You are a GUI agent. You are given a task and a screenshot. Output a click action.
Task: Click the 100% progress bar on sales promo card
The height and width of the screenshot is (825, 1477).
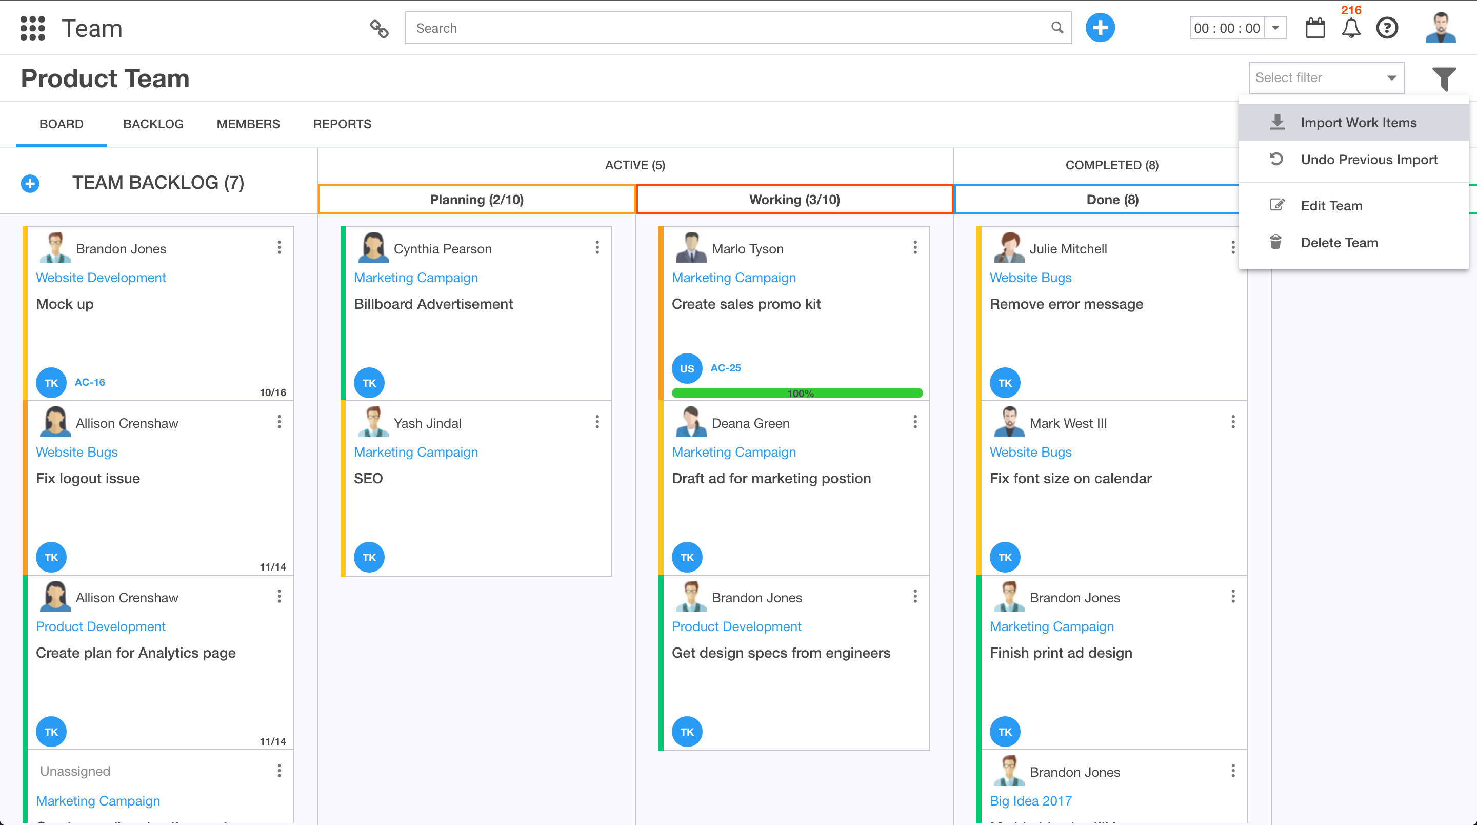tap(796, 393)
